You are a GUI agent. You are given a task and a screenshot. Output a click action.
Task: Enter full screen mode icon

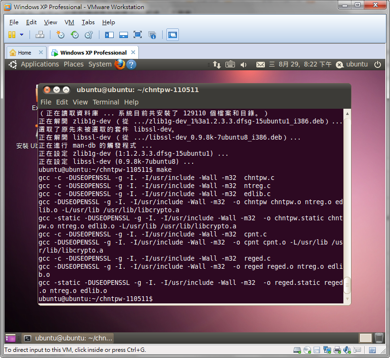[x=137, y=35]
